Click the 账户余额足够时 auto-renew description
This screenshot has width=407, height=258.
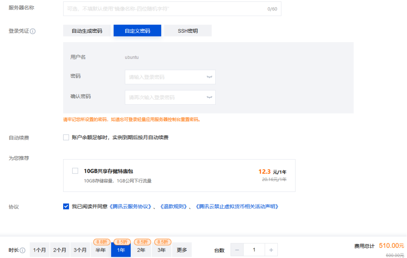(x=120, y=137)
